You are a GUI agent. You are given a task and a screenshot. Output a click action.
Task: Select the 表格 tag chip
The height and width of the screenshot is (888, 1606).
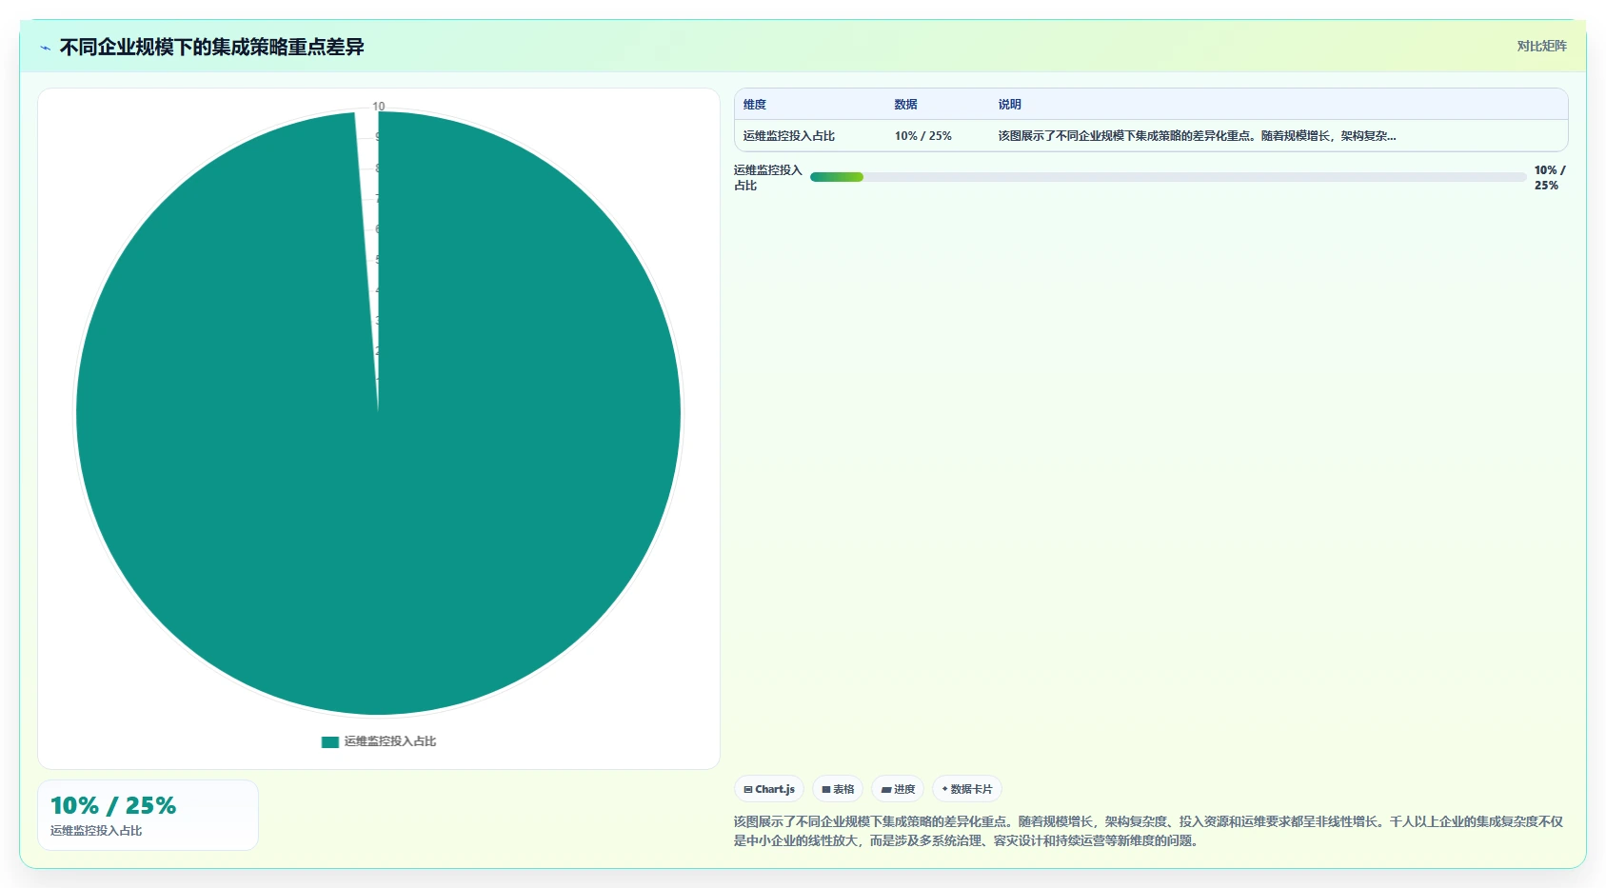pos(838,789)
